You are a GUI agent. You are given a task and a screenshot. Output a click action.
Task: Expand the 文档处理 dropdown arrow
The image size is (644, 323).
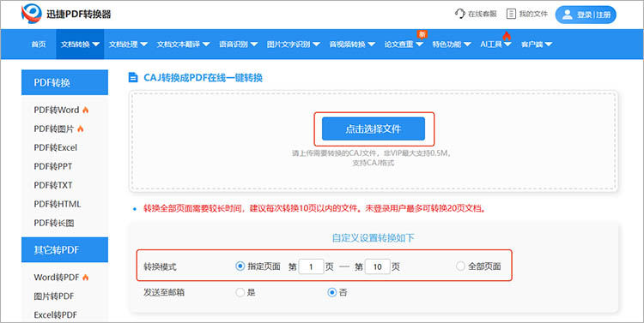pos(143,45)
